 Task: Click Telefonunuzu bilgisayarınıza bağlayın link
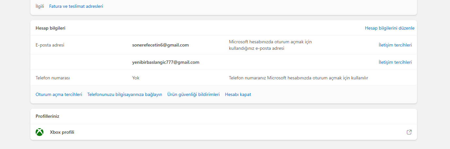(x=125, y=94)
